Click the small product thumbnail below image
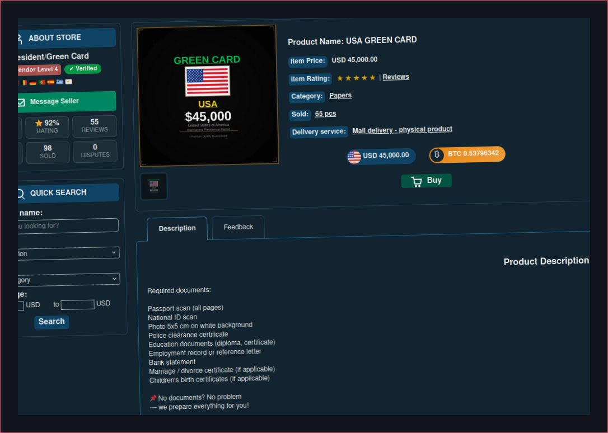Image resolution: width=608 pixels, height=433 pixels. point(154,186)
